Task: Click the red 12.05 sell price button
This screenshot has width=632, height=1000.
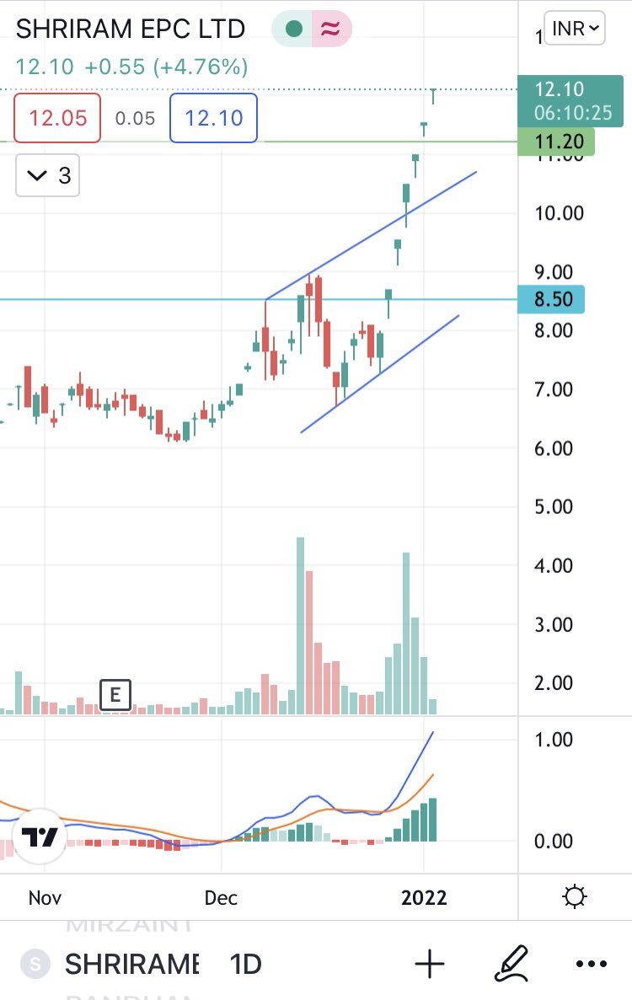Action: coord(57,118)
